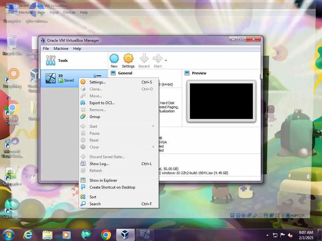Select the Supermium desktop shortcut
The image size is (322, 241).
(x=12, y=208)
